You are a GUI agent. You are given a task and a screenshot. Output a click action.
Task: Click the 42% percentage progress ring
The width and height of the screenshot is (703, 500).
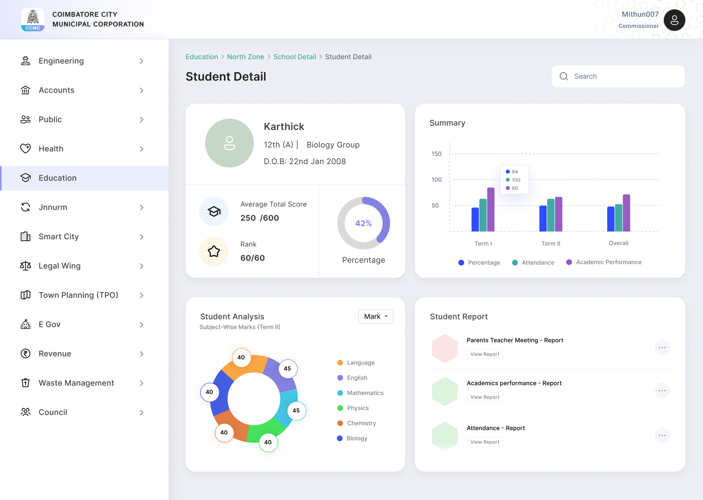click(x=364, y=223)
